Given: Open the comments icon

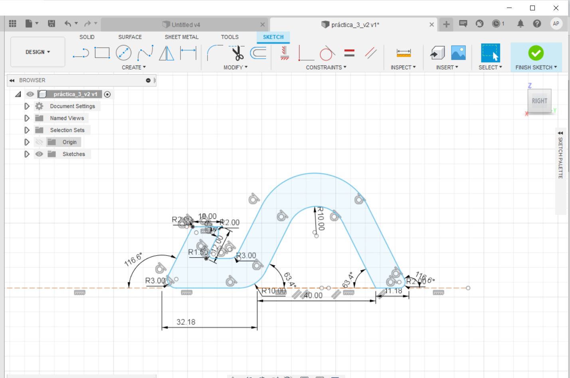Looking at the screenshot, I should 463,24.
